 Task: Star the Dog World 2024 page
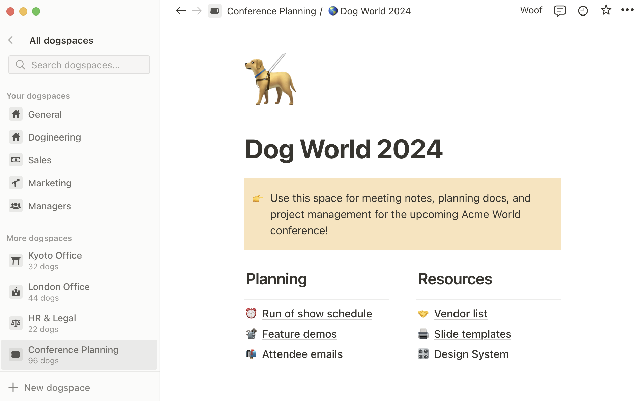coord(606,10)
